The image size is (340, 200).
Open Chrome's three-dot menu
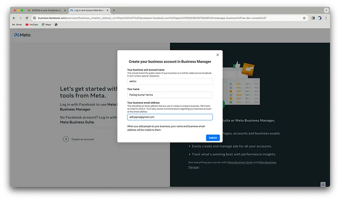(326, 18)
